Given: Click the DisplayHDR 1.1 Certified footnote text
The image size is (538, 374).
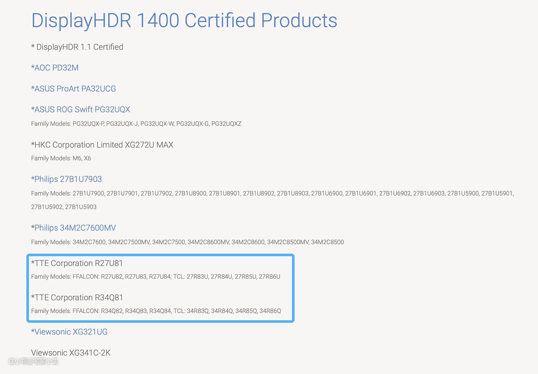Looking at the screenshot, I should [x=77, y=47].
